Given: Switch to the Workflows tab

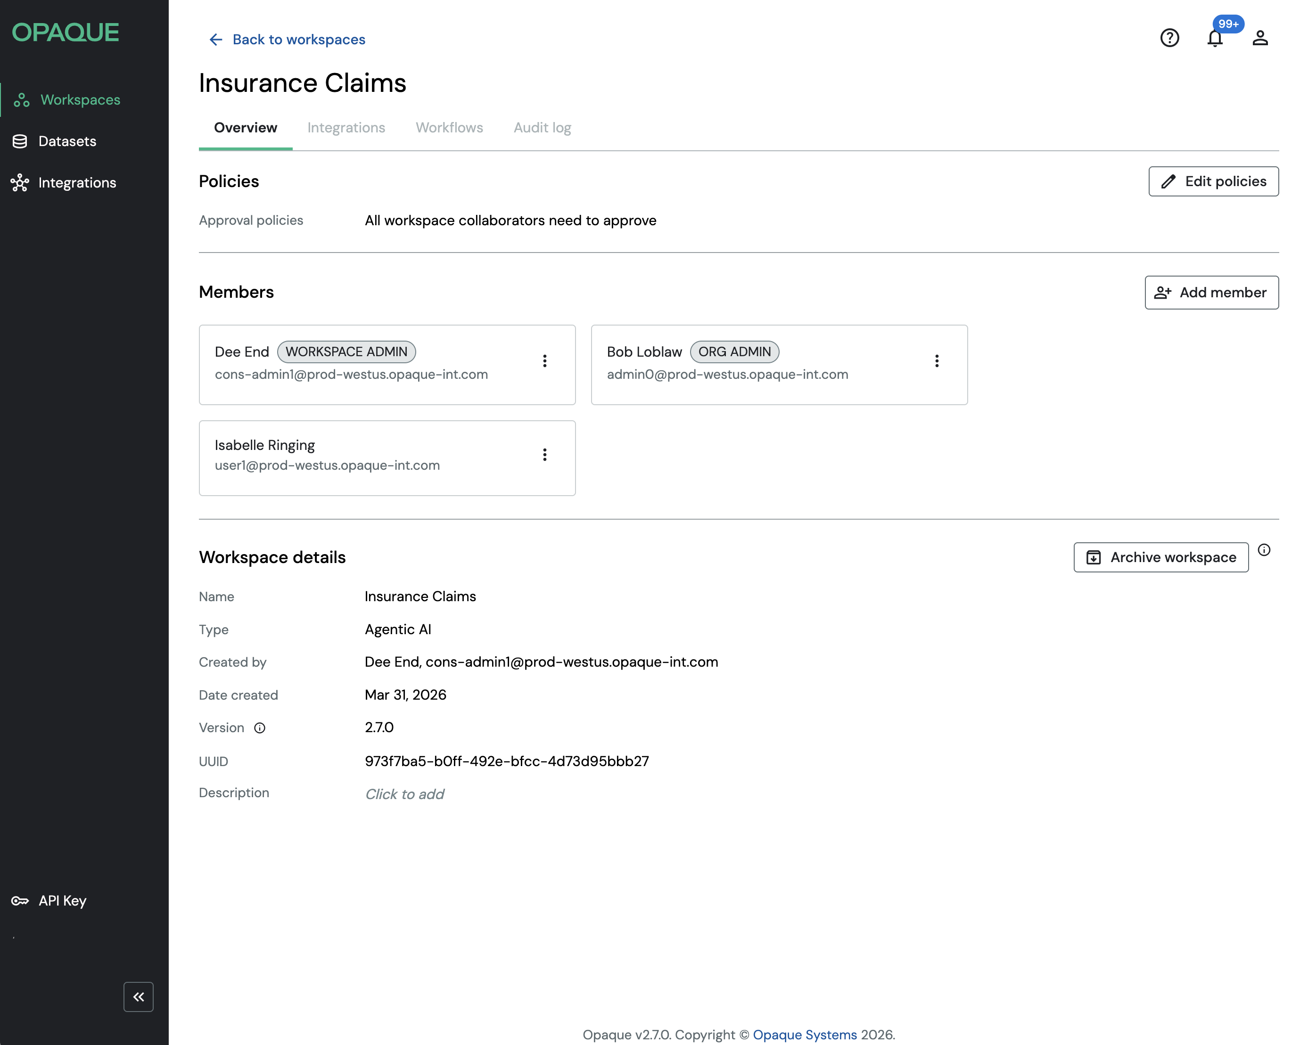Looking at the screenshot, I should pyautogui.click(x=449, y=128).
